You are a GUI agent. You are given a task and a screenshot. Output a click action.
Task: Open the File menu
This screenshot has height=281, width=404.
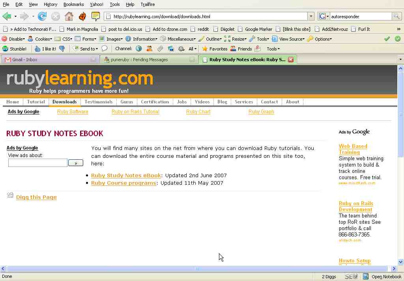point(6,4)
